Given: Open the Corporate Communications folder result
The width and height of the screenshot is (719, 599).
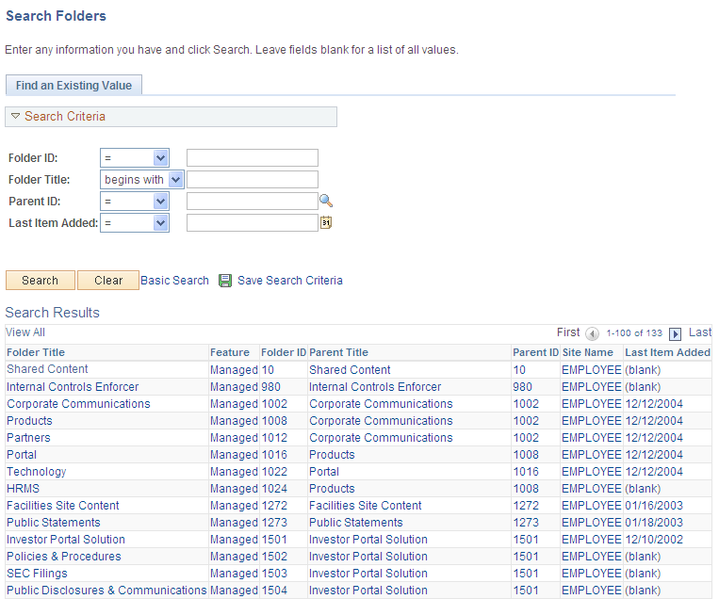Looking at the screenshot, I should pyautogui.click(x=78, y=404).
